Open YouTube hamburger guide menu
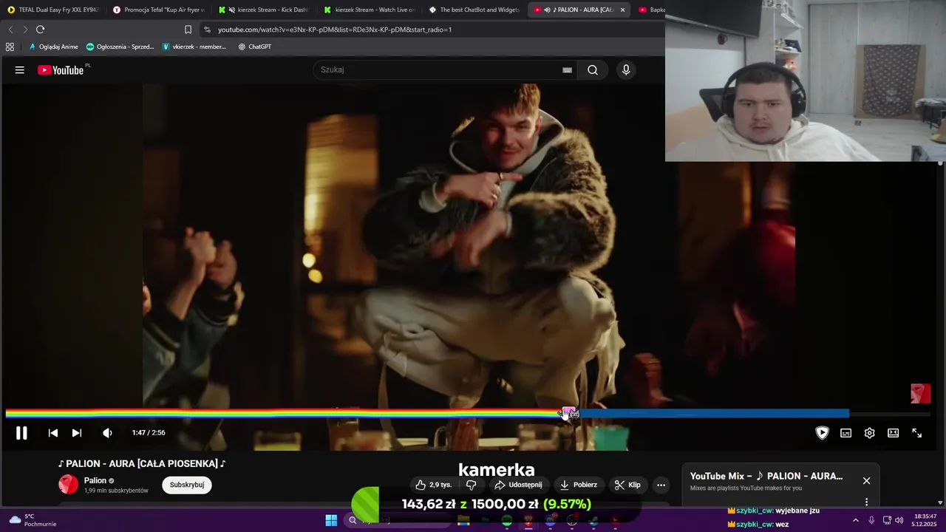Screen dimensions: 946x532 [20, 70]
